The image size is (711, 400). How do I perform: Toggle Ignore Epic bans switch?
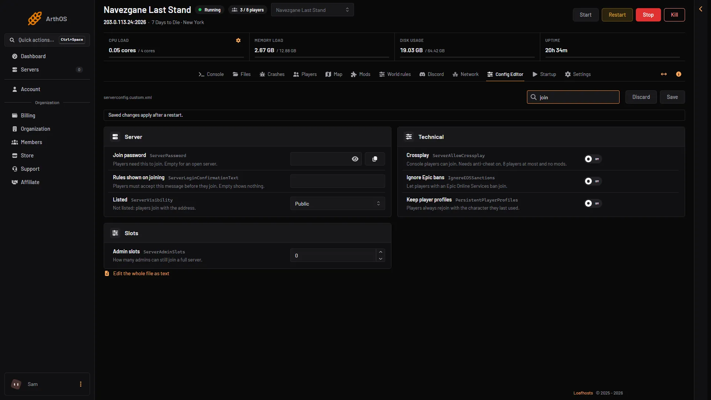(593, 181)
